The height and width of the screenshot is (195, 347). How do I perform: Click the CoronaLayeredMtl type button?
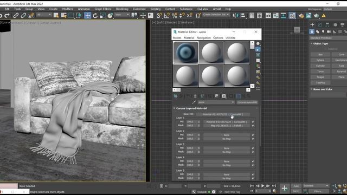click(x=247, y=102)
